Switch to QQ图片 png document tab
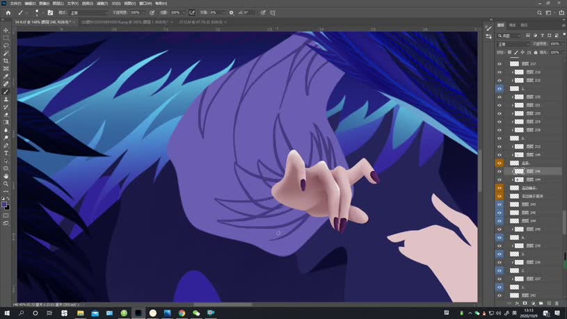The image size is (567, 319). tap(125, 22)
